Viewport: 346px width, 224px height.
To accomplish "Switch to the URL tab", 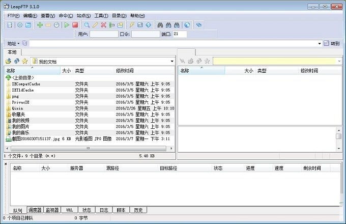I will (70, 210).
